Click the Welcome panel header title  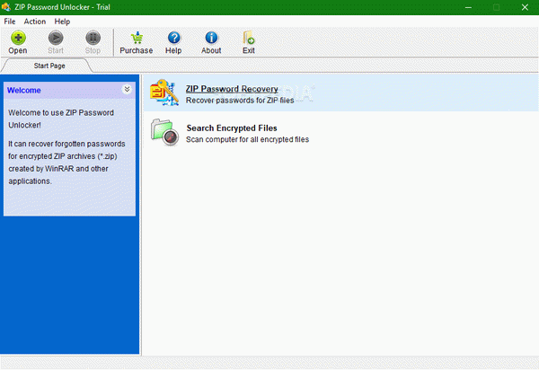click(24, 91)
